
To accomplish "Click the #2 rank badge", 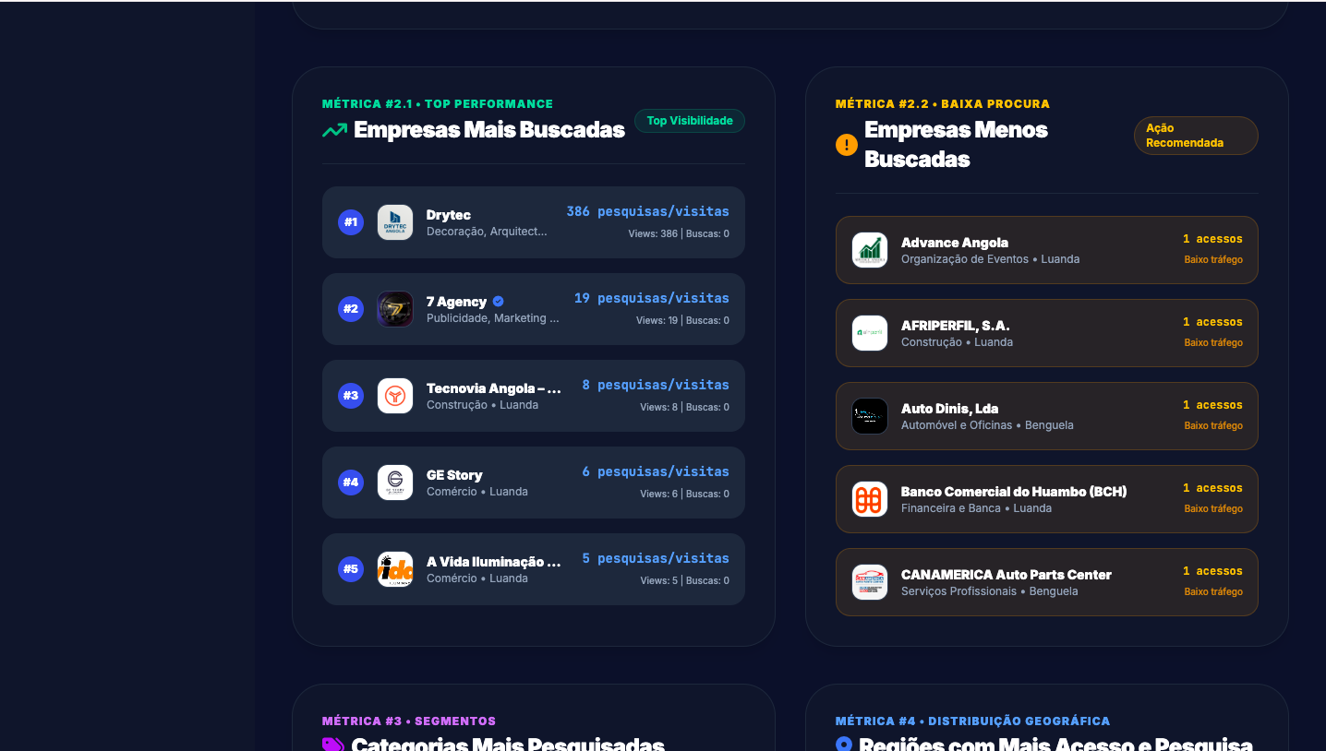I will point(351,309).
